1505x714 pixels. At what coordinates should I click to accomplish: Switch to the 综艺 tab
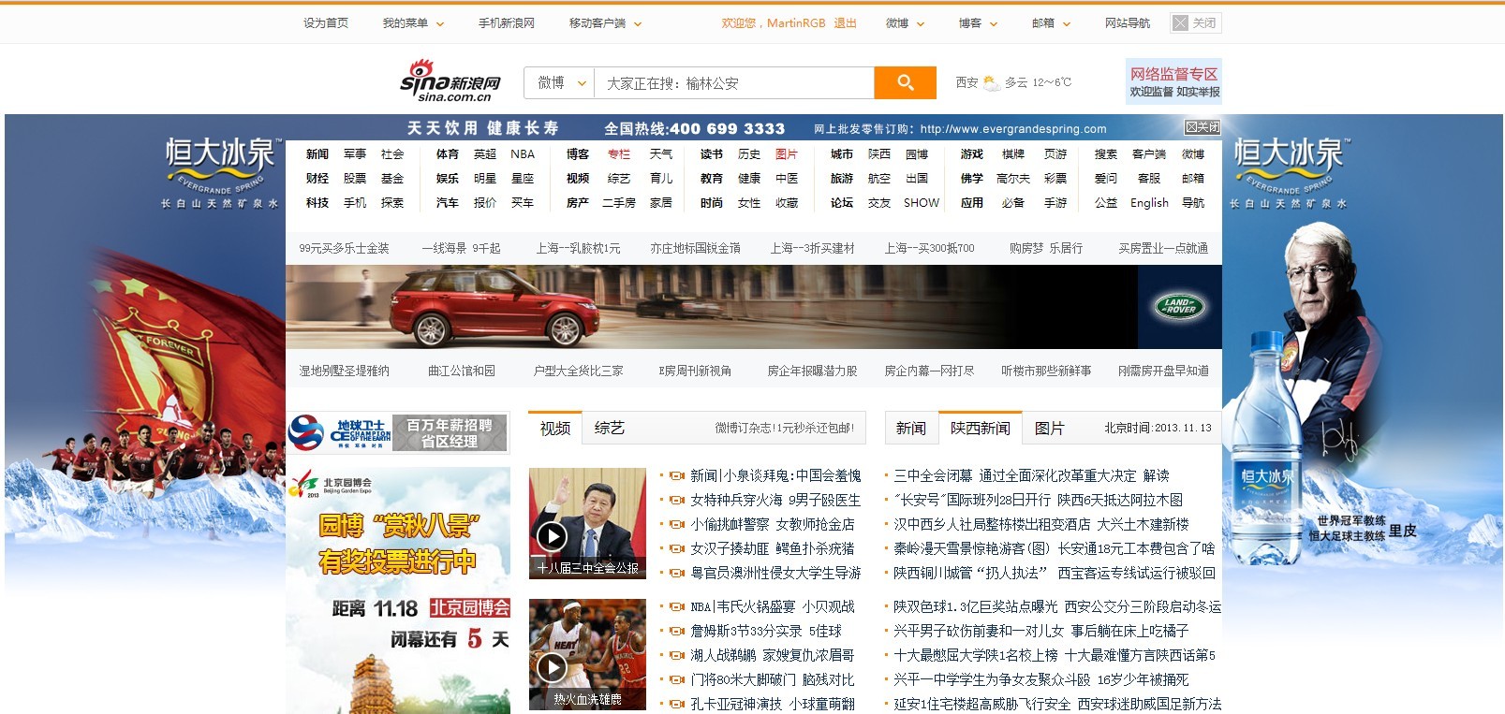609,428
